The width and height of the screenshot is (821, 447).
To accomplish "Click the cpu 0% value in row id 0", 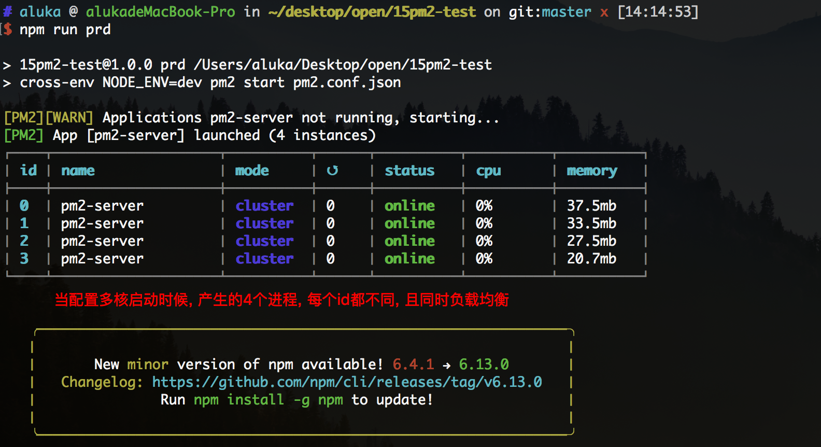I will [x=484, y=206].
